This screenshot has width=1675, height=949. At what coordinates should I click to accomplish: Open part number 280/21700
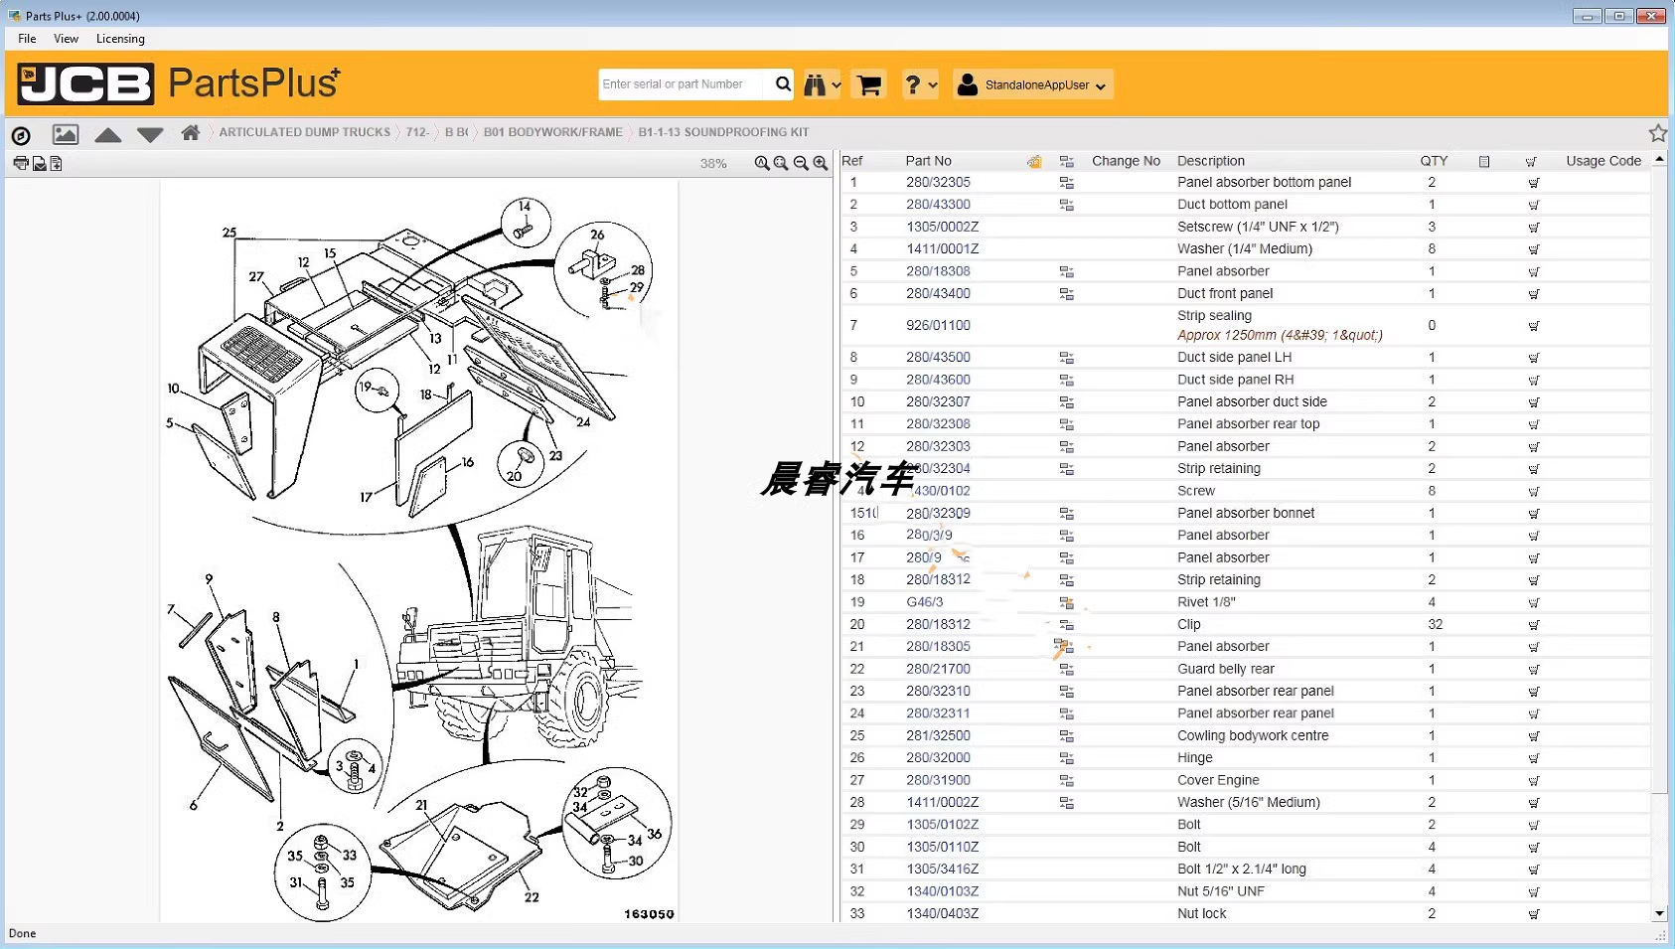coord(938,670)
